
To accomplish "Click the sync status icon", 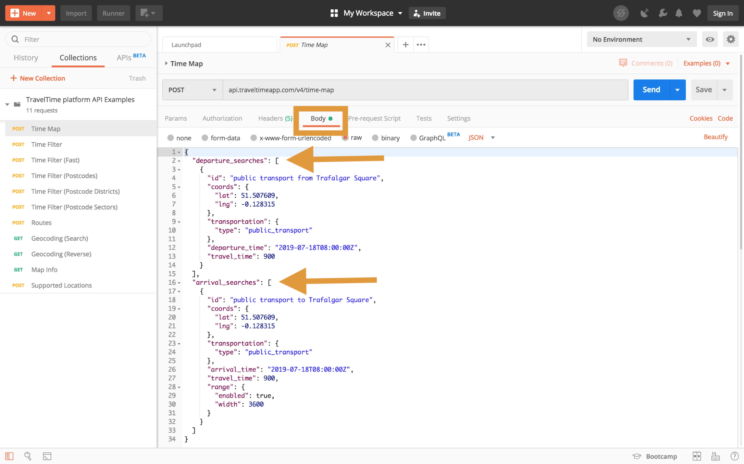I will 621,13.
